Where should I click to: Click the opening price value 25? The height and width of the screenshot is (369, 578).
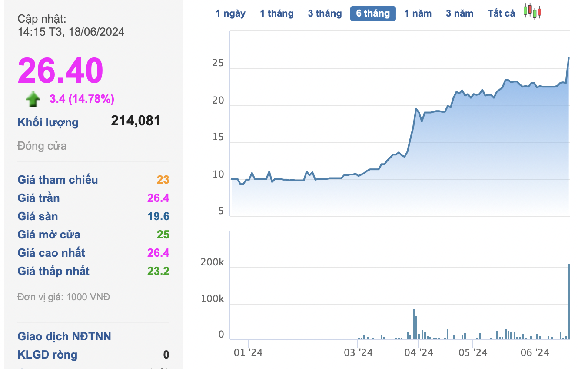coord(163,235)
